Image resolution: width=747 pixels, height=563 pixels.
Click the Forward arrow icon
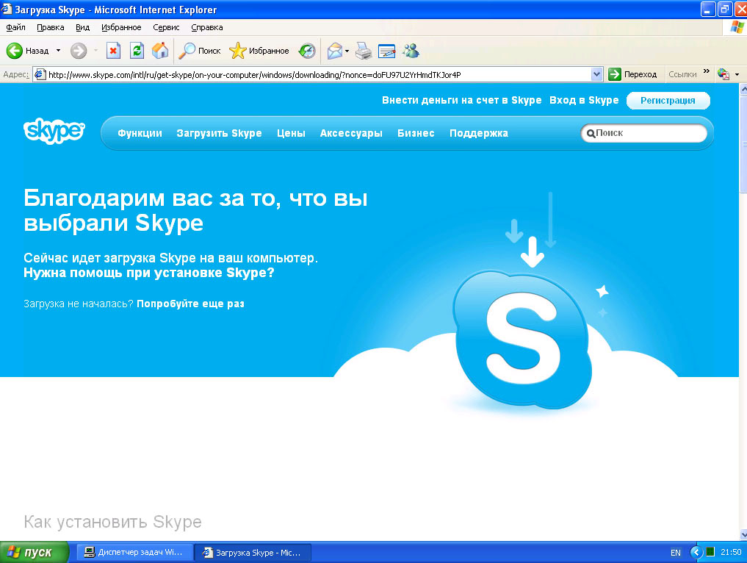point(79,51)
